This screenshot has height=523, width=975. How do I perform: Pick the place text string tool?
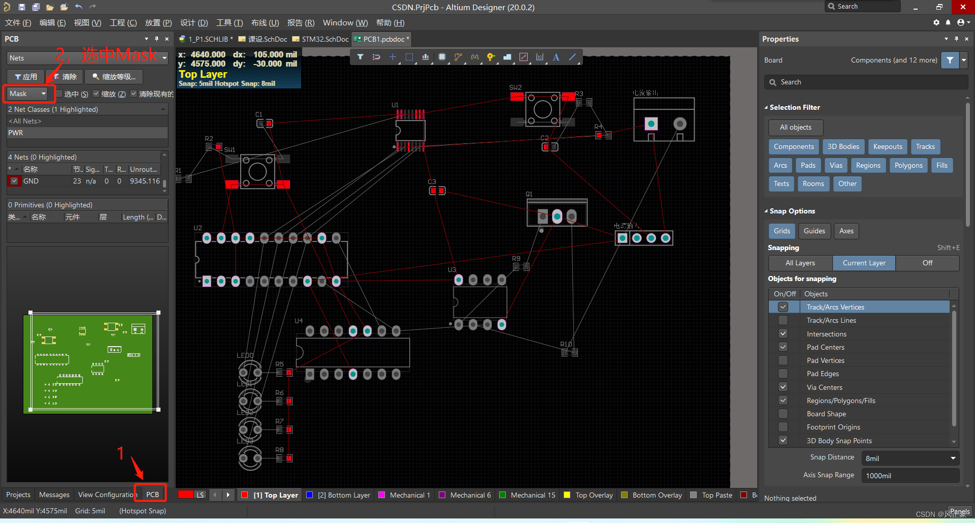click(556, 57)
